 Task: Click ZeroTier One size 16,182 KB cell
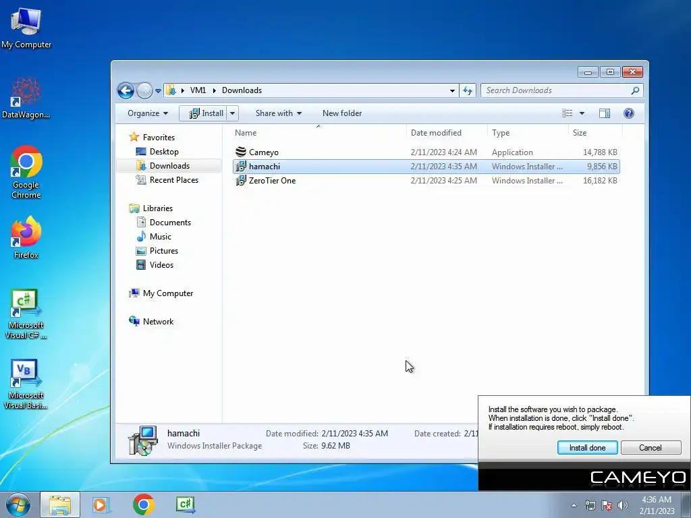[x=600, y=181]
